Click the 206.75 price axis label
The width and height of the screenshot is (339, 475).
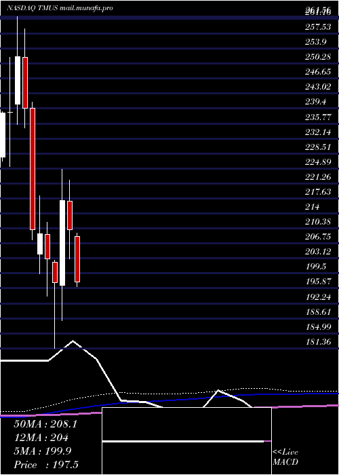click(318, 237)
